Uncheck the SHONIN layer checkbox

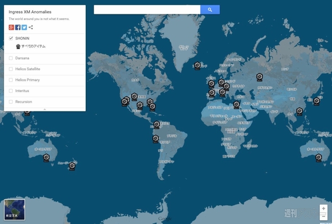click(x=11, y=38)
